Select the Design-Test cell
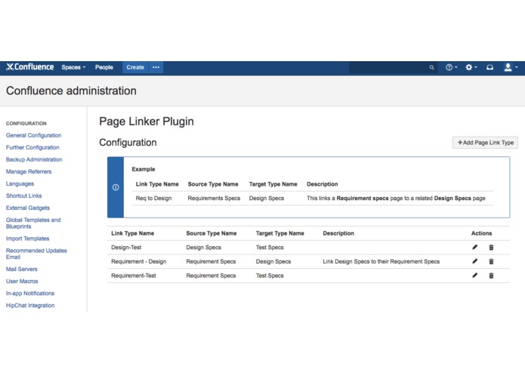Viewport: 525px width, 373px height. [x=126, y=247]
